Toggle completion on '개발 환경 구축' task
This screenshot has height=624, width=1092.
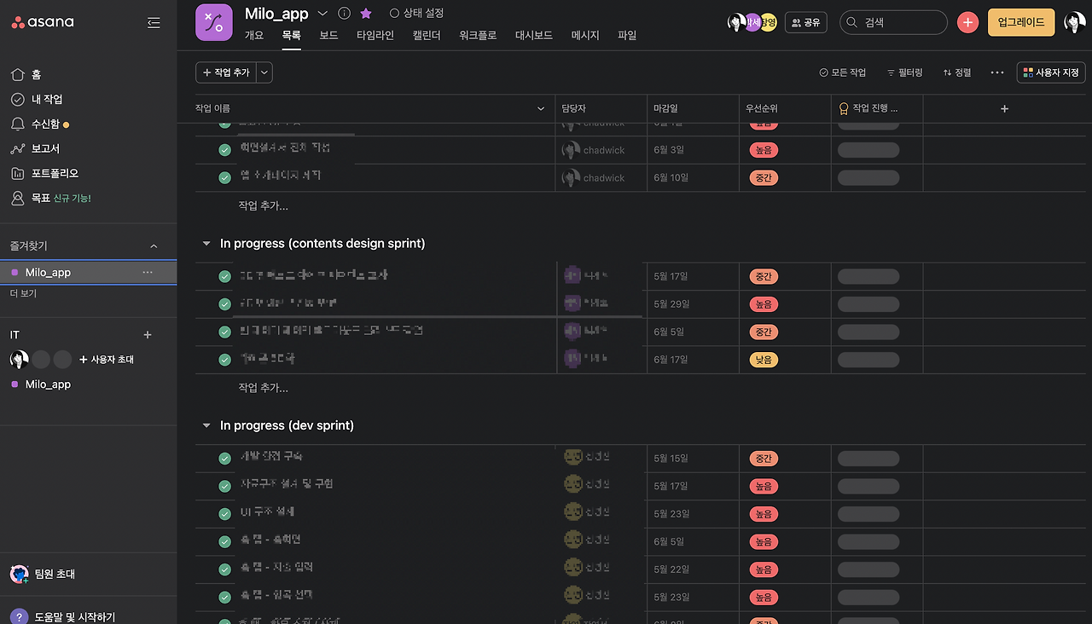pyautogui.click(x=223, y=457)
